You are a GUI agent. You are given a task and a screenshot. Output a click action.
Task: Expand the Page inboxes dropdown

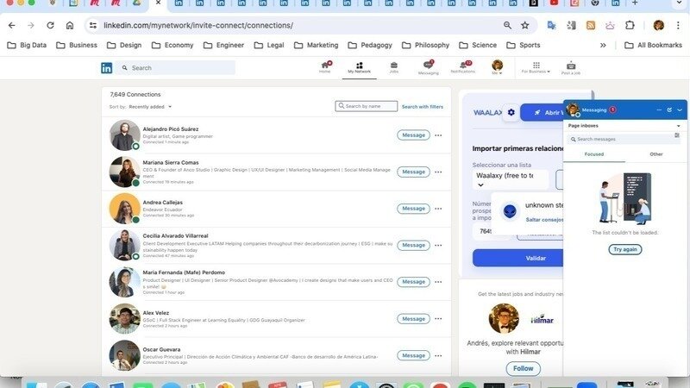pyautogui.click(x=677, y=125)
